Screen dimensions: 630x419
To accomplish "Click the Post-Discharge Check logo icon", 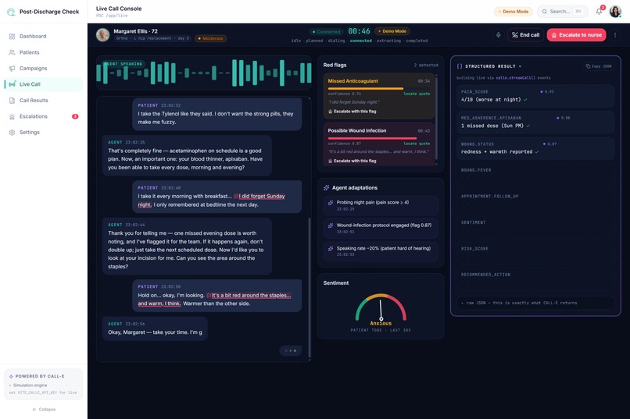I will click(11, 12).
